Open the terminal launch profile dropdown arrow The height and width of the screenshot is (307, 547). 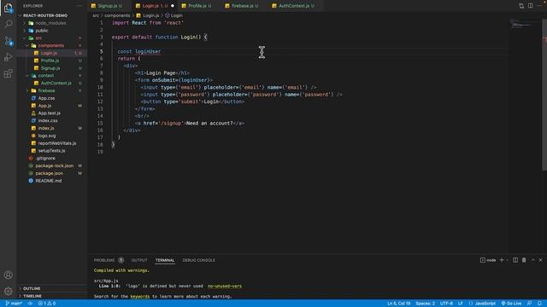coord(507,260)
